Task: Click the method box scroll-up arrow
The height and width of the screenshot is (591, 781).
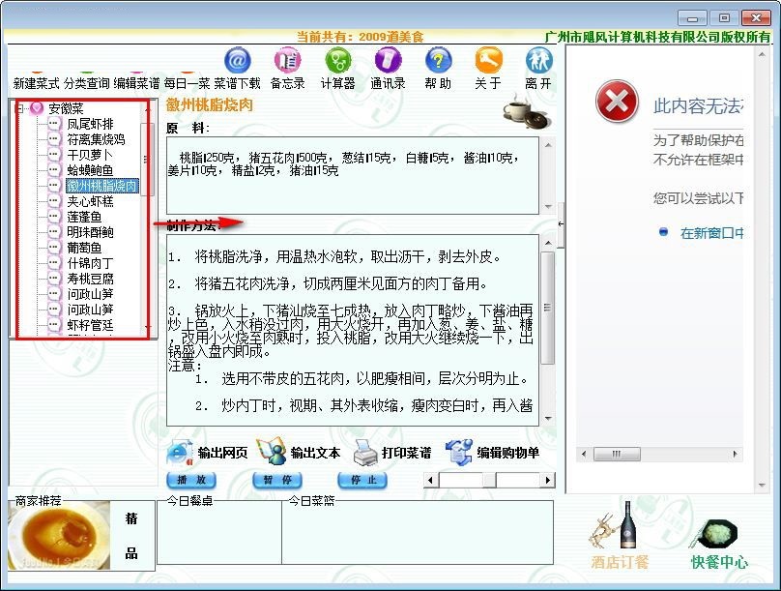Action: (x=548, y=243)
